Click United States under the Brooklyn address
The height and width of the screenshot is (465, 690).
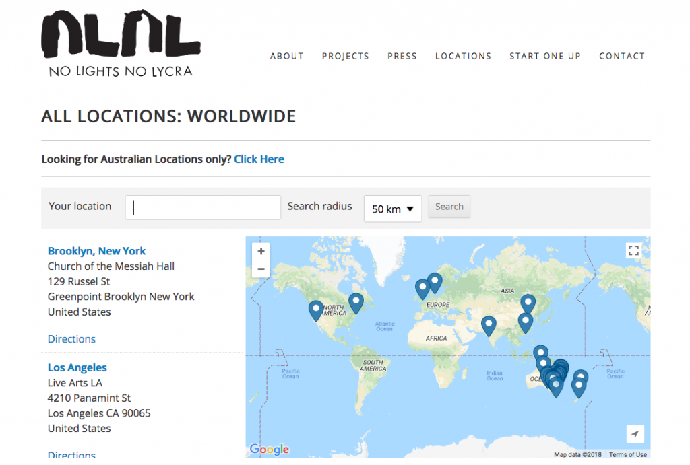pos(80,312)
